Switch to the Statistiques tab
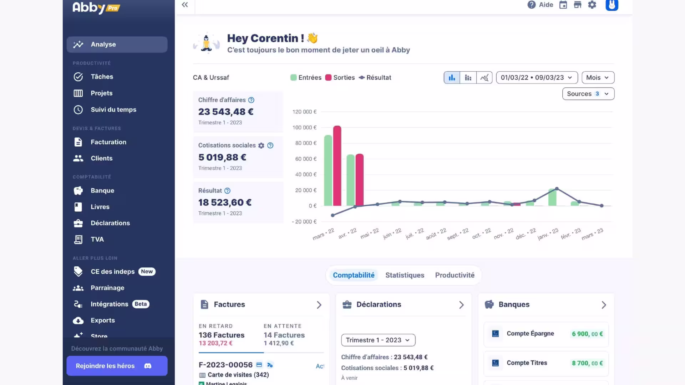The height and width of the screenshot is (385, 685). tap(405, 275)
